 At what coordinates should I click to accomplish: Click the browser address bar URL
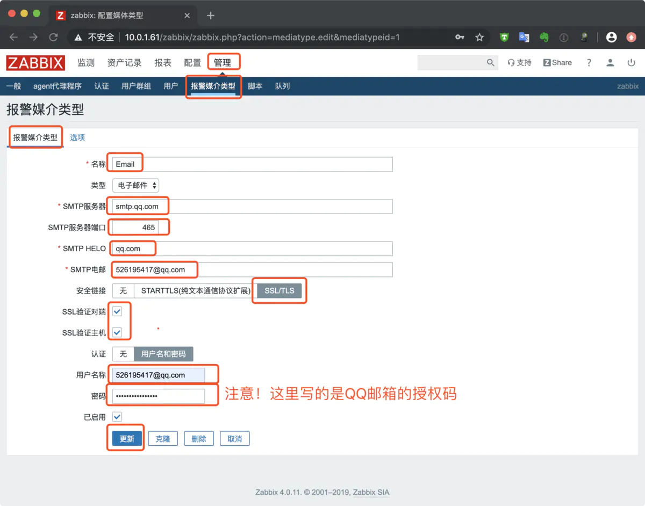point(262,37)
